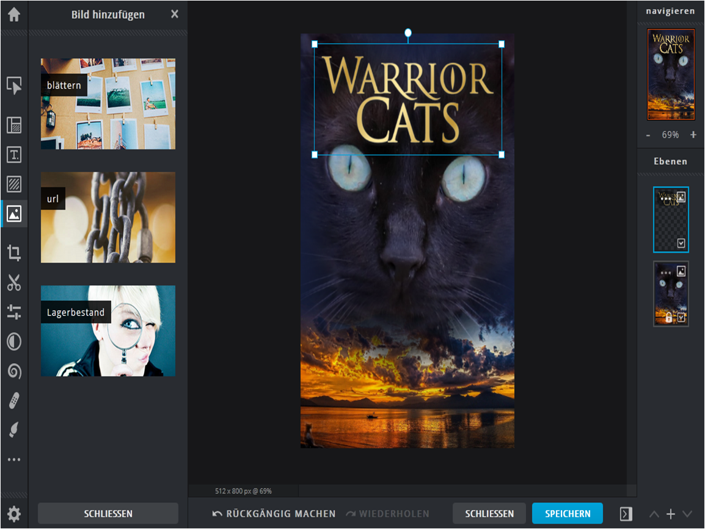Select the Warrior Cats text layer thumbnail
The height and width of the screenshot is (529, 705).
[671, 220]
